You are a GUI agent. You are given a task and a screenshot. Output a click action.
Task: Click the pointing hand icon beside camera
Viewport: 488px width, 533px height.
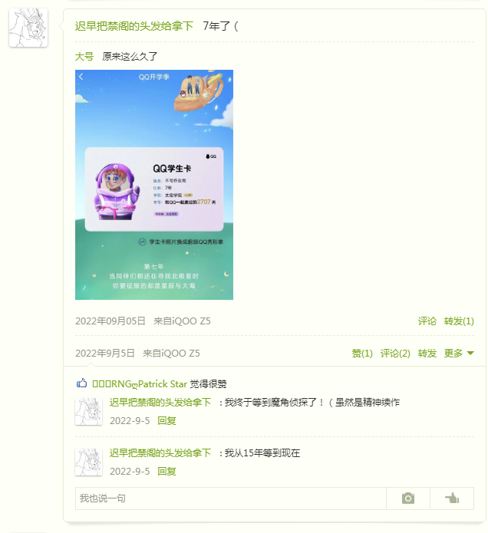pos(452,498)
